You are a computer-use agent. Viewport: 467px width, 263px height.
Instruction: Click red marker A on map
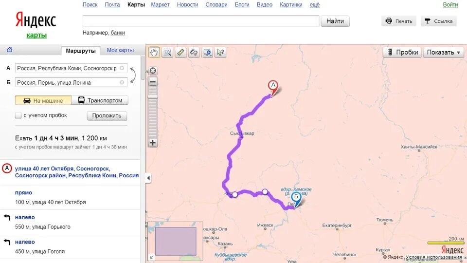pyautogui.click(x=273, y=87)
